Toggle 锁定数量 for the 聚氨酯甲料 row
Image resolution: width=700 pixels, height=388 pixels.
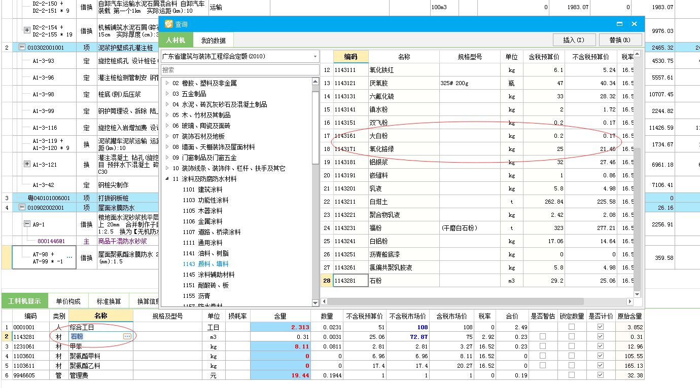[572, 356]
